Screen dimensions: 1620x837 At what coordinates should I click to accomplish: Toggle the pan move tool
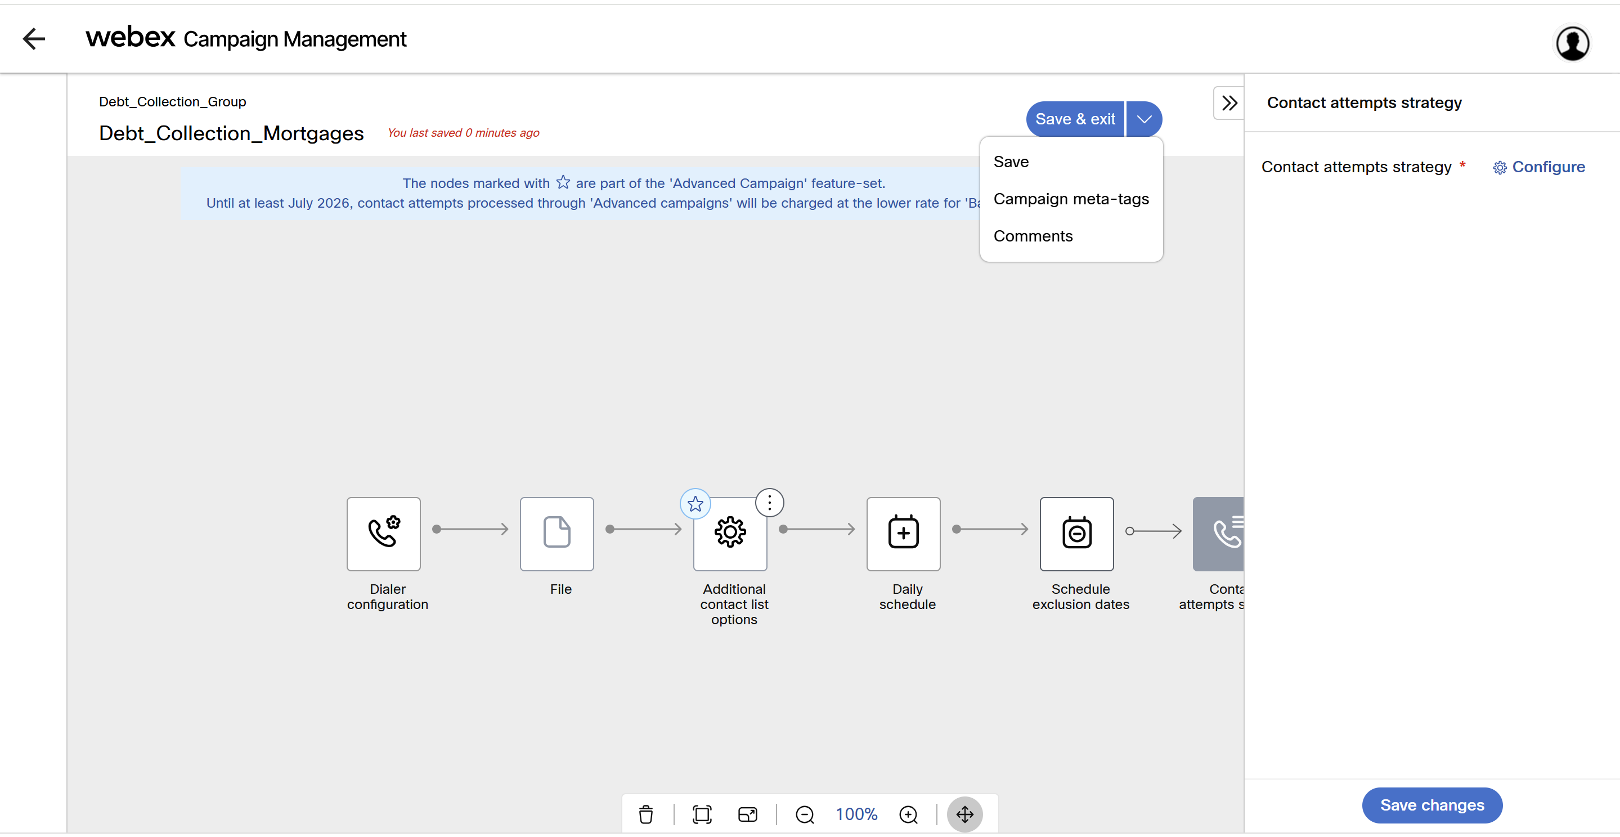point(964,814)
